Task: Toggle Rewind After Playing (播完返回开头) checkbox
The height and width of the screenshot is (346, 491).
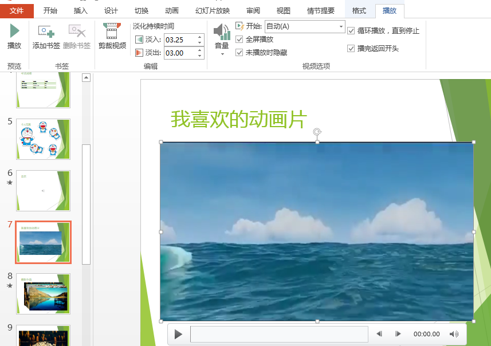Action: click(351, 49)
